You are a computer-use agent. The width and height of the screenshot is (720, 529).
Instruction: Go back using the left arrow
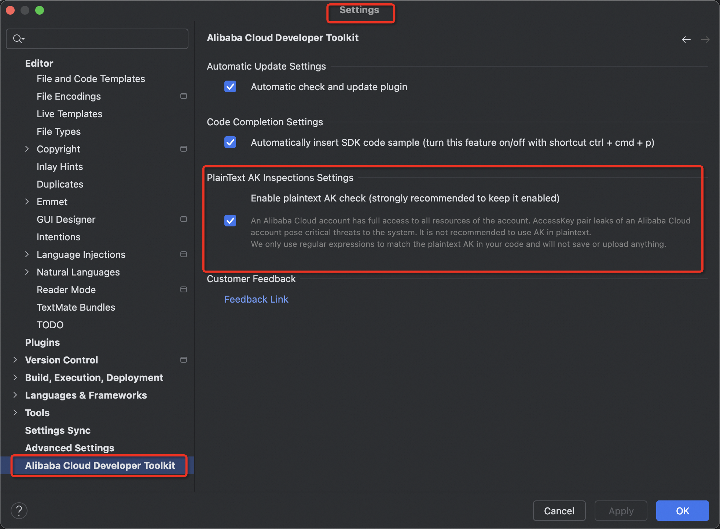(x=686, y=39)
